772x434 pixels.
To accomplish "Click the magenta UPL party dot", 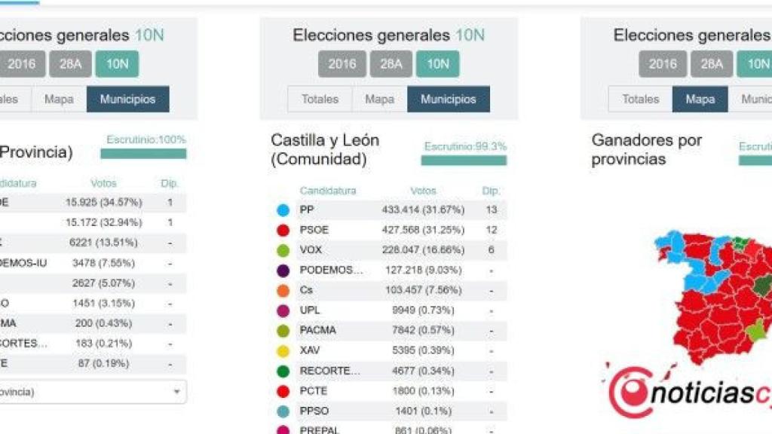I will 284,309.
